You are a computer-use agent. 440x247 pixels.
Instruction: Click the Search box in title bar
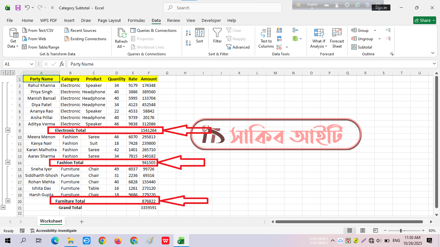[x=222, y=8]
